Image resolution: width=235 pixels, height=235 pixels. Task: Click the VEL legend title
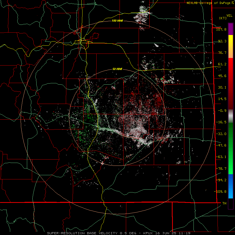[229, 16]
